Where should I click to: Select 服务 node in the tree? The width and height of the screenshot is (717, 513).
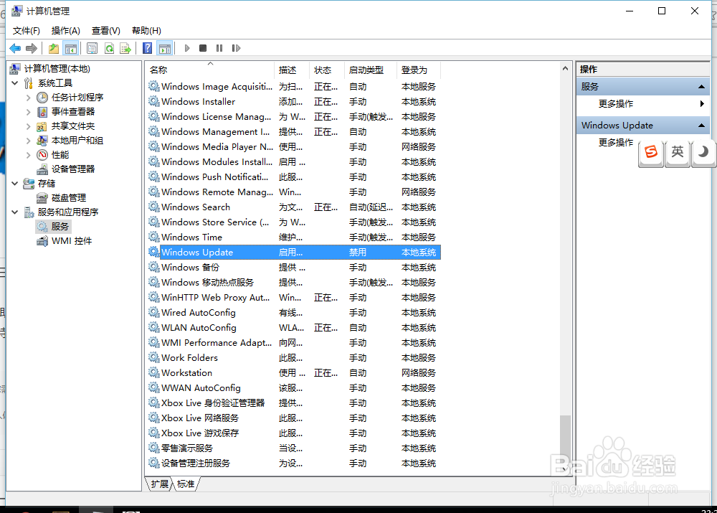point(54,227)
